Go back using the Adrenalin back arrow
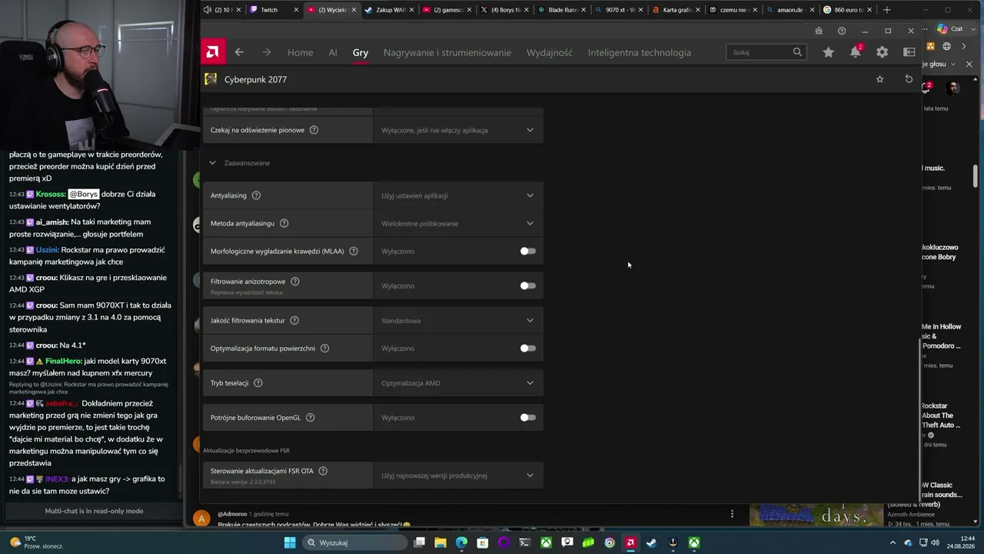 tap(239, 52)
